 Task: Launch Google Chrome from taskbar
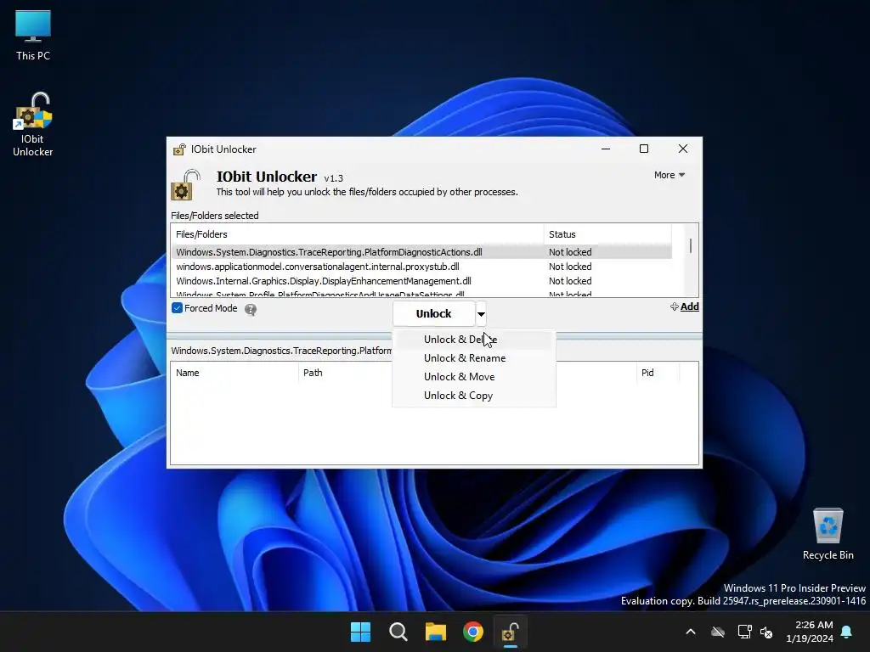point(473,632)
